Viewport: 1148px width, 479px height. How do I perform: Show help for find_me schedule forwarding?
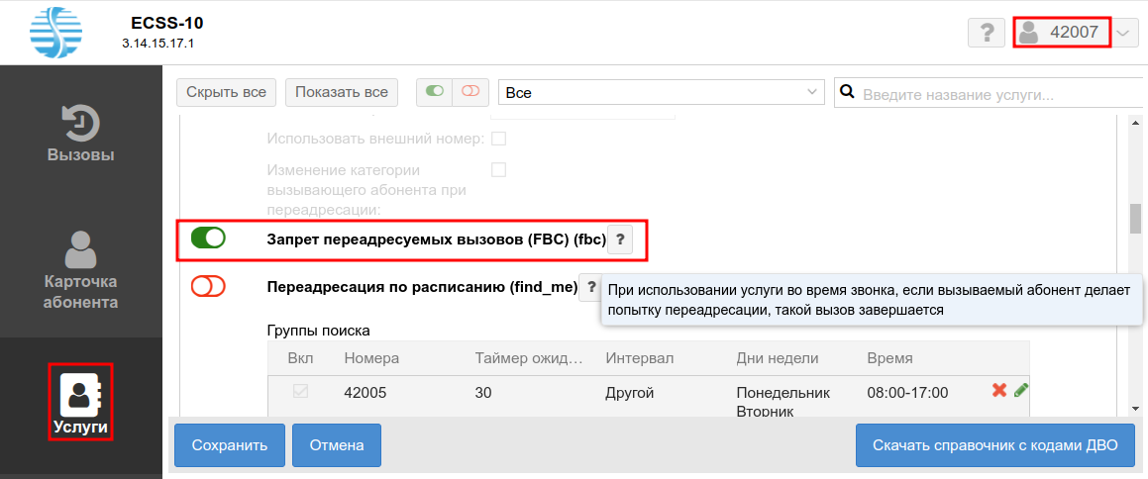point(590,287)
